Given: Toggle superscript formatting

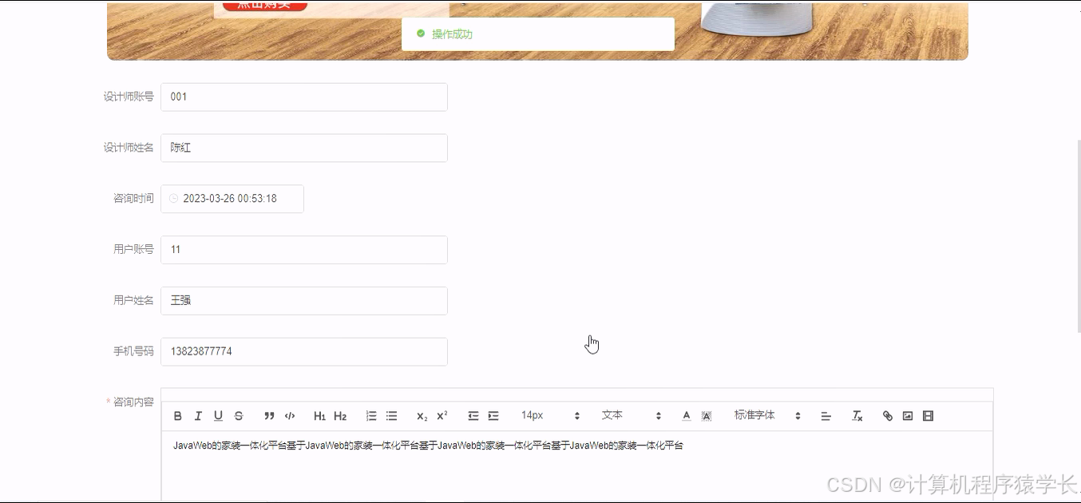Looking at the screenshot, I should coord(440,415).
